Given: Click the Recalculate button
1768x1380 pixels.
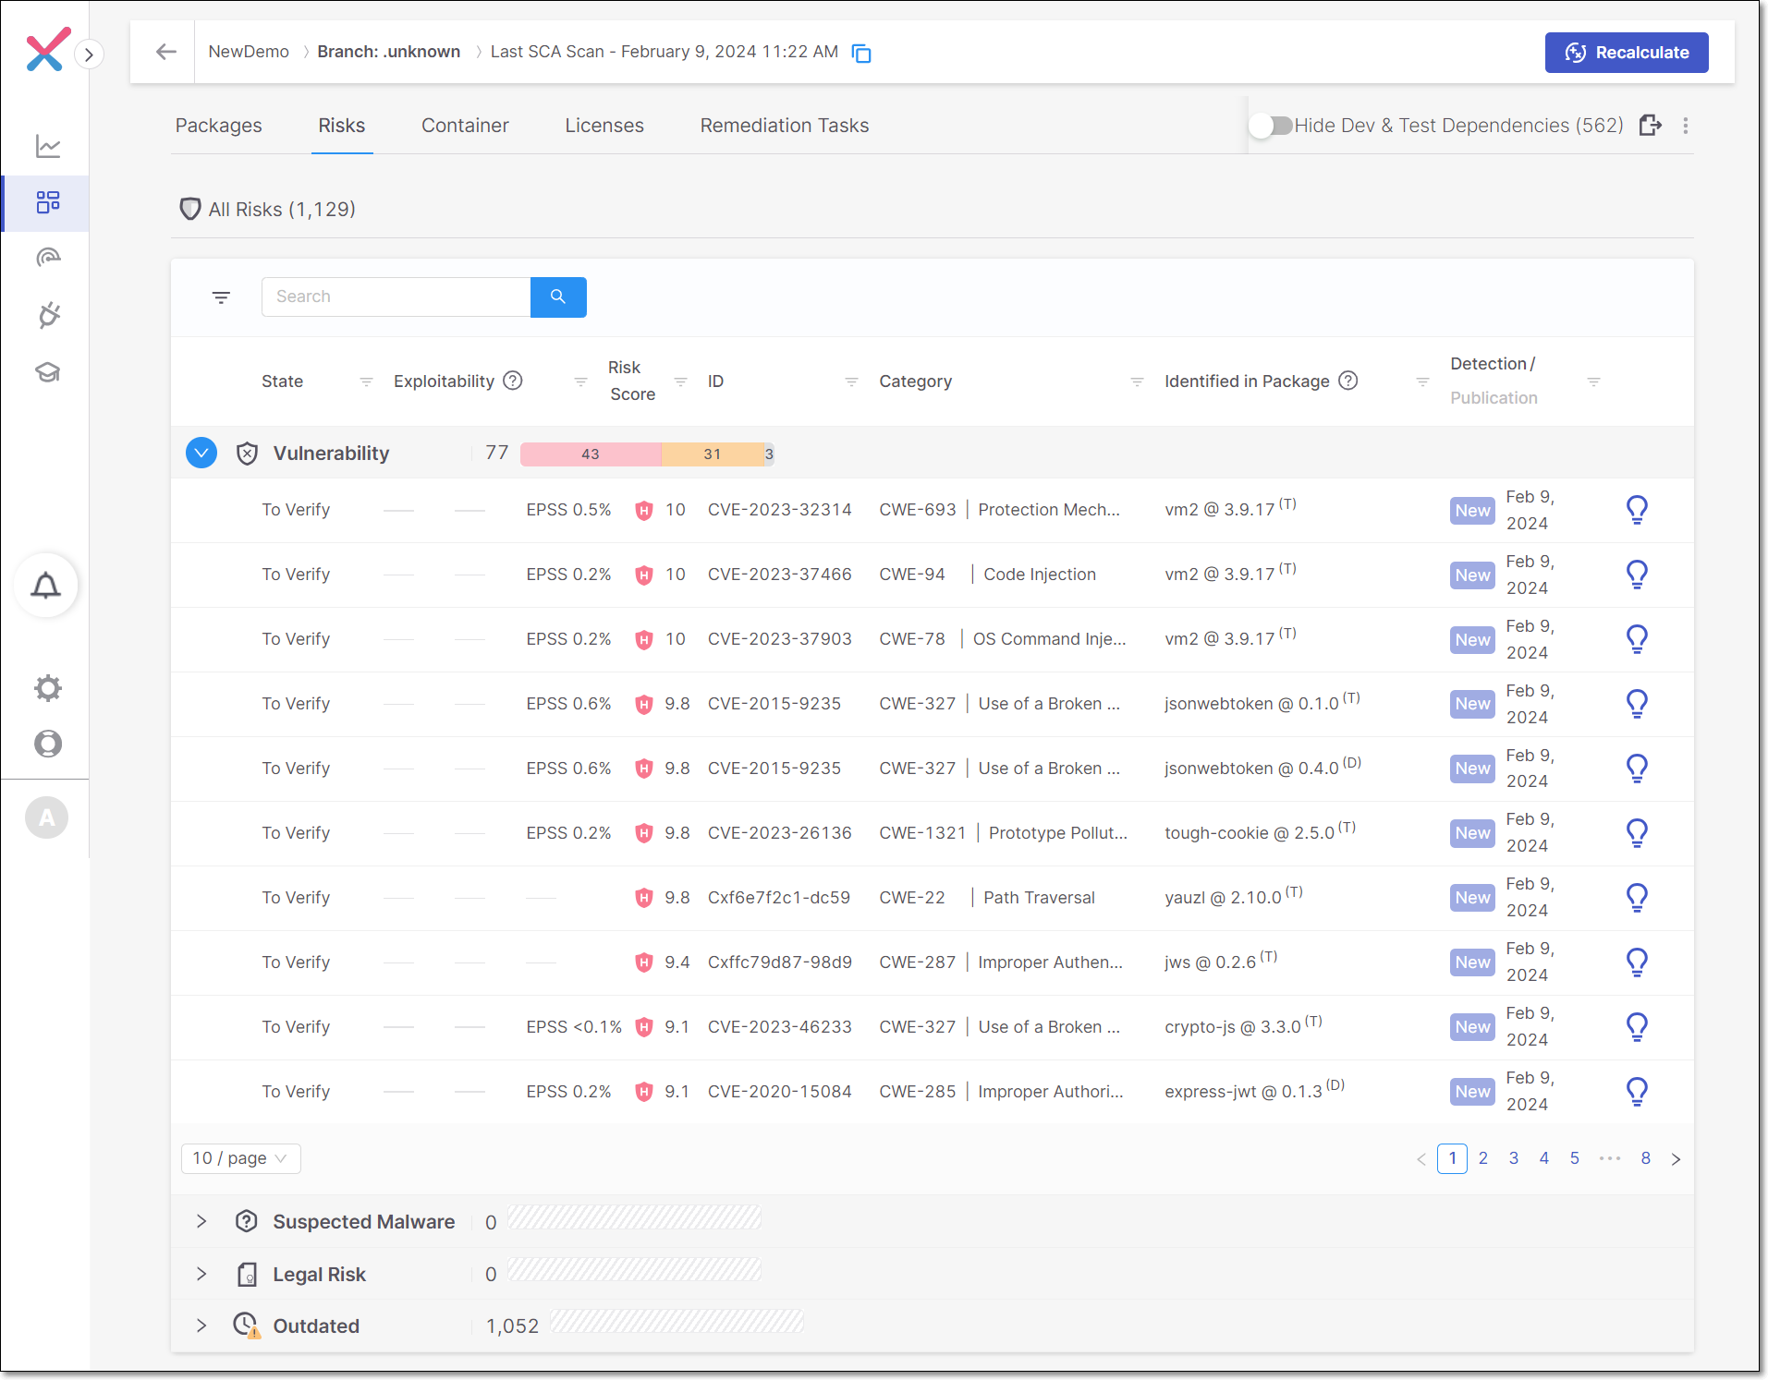Looking at the screenshot, I should [x=1627, y=53].
